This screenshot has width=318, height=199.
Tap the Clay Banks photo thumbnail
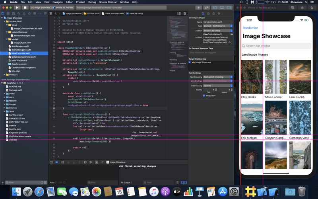252,77
